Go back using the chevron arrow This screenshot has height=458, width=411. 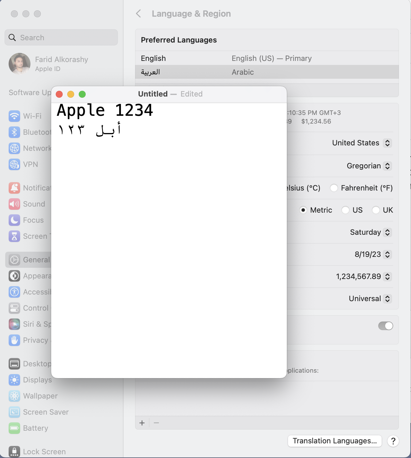[x=139, y=14]
